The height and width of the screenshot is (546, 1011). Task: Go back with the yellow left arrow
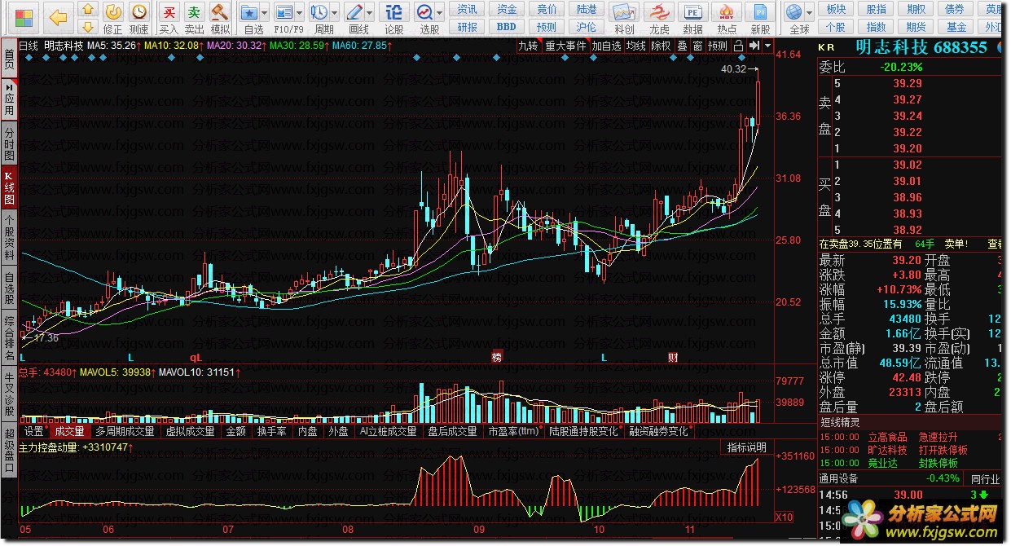click(58, 16)
